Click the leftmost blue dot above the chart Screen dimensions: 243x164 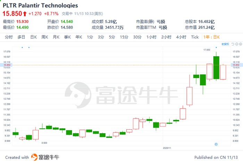coord(22,48)
